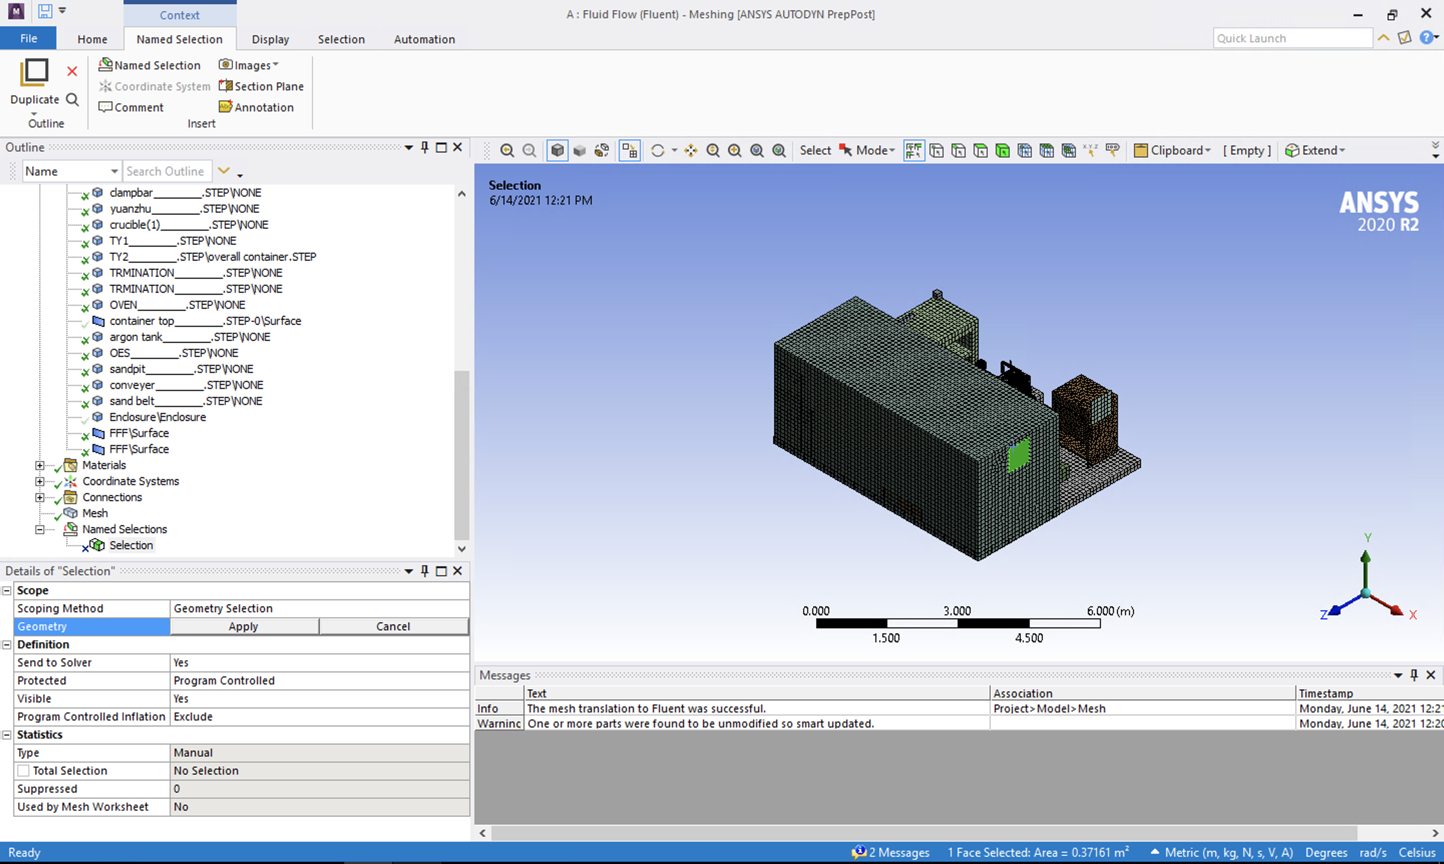Collapse the Definition section in Details

point(7,645)
